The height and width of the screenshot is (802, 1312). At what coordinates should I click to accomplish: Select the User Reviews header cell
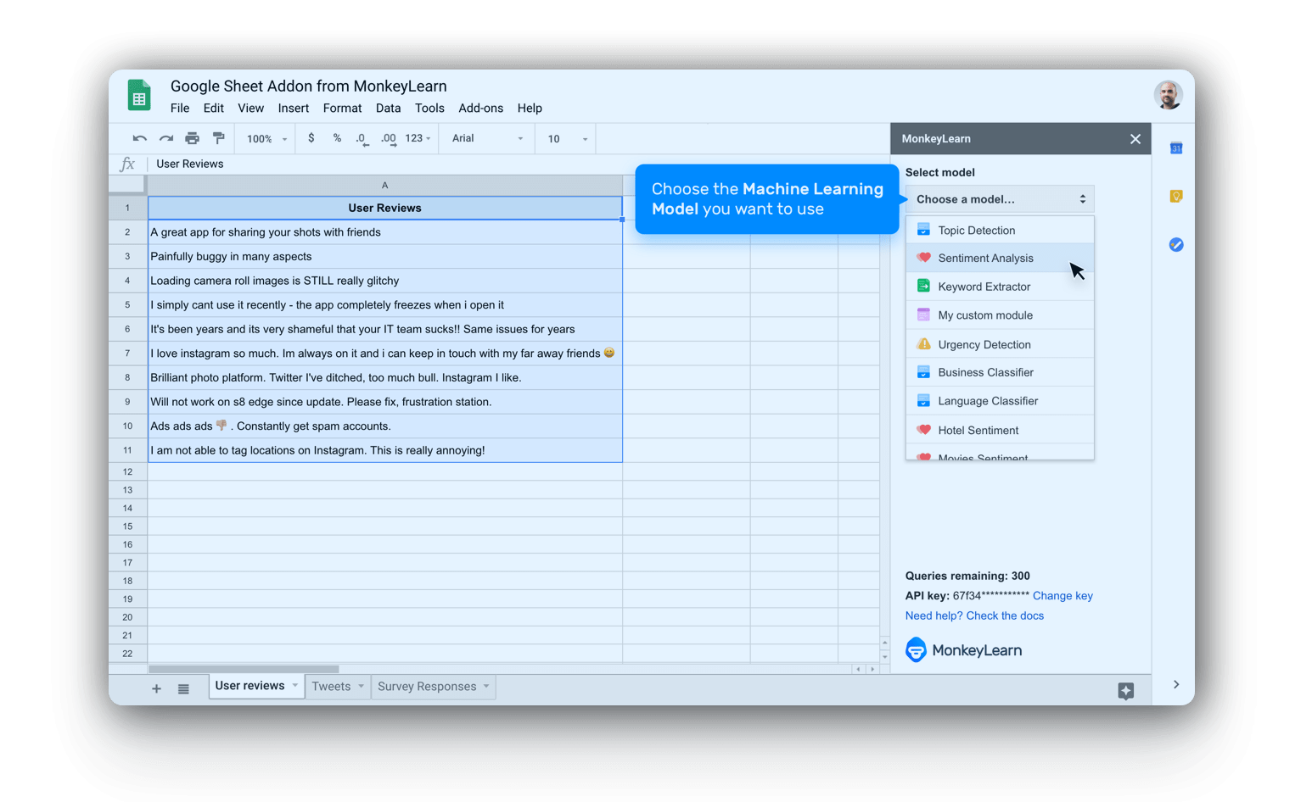coord(385,208)
